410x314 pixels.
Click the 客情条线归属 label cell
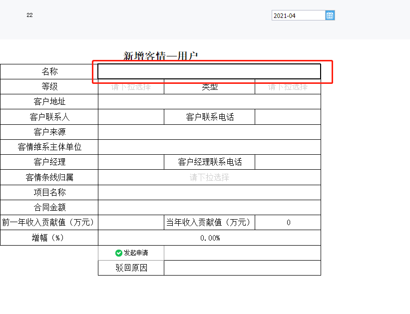pyautogui.click(x=49, y=177)
